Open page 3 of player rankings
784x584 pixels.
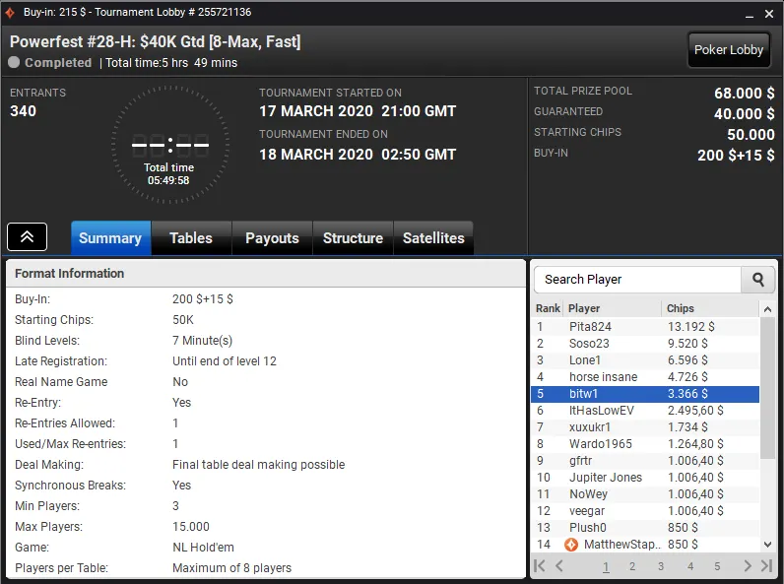[x=661, y=566]
